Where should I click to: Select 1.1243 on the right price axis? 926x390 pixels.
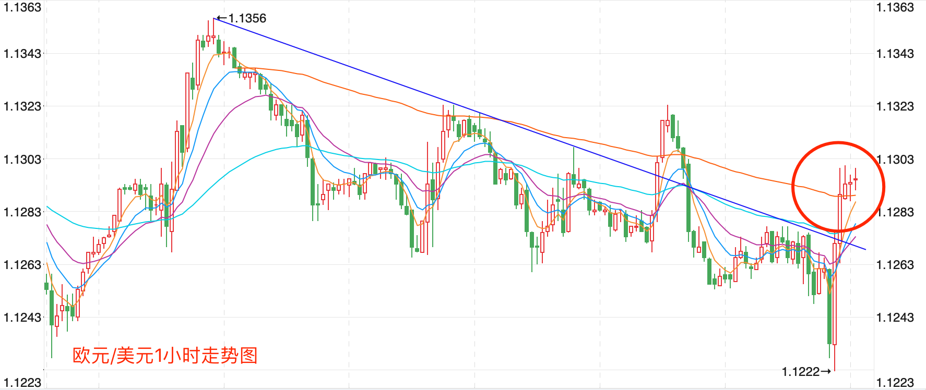click(895, 318)
